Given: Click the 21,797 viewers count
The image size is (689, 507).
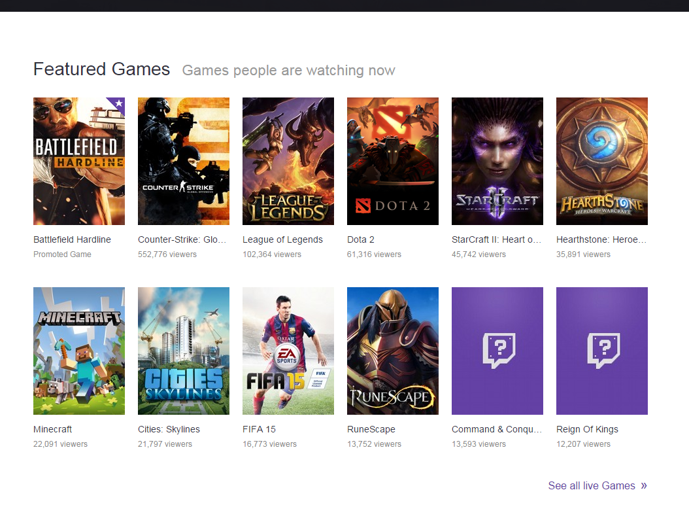Looking at the screenshot, I should coord(165,444).
